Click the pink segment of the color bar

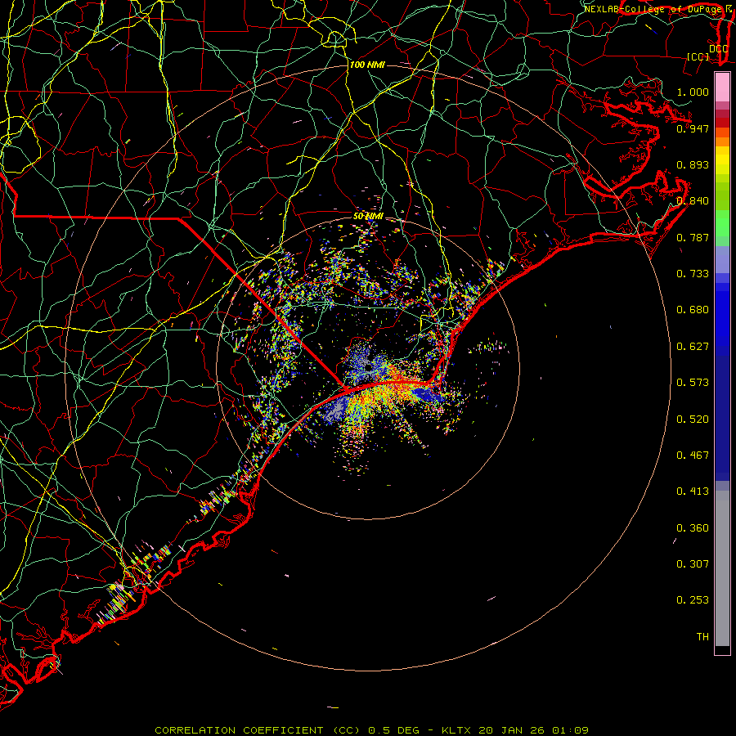pyautogui.click(x=722, y=87)
